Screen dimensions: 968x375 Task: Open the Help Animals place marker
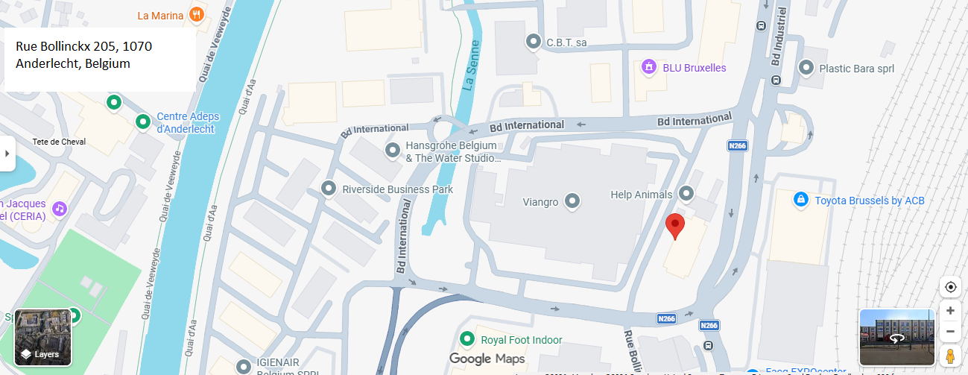click(687, 195)
